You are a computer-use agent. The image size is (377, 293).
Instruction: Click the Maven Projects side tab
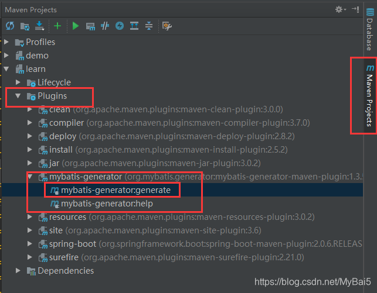pos(370,95)
